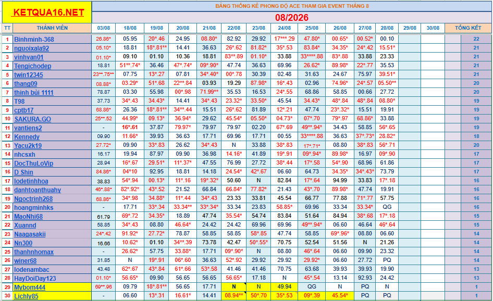Viewport: 493px width, 301px height.
Task: Open member link winer68
Action: 25,260
